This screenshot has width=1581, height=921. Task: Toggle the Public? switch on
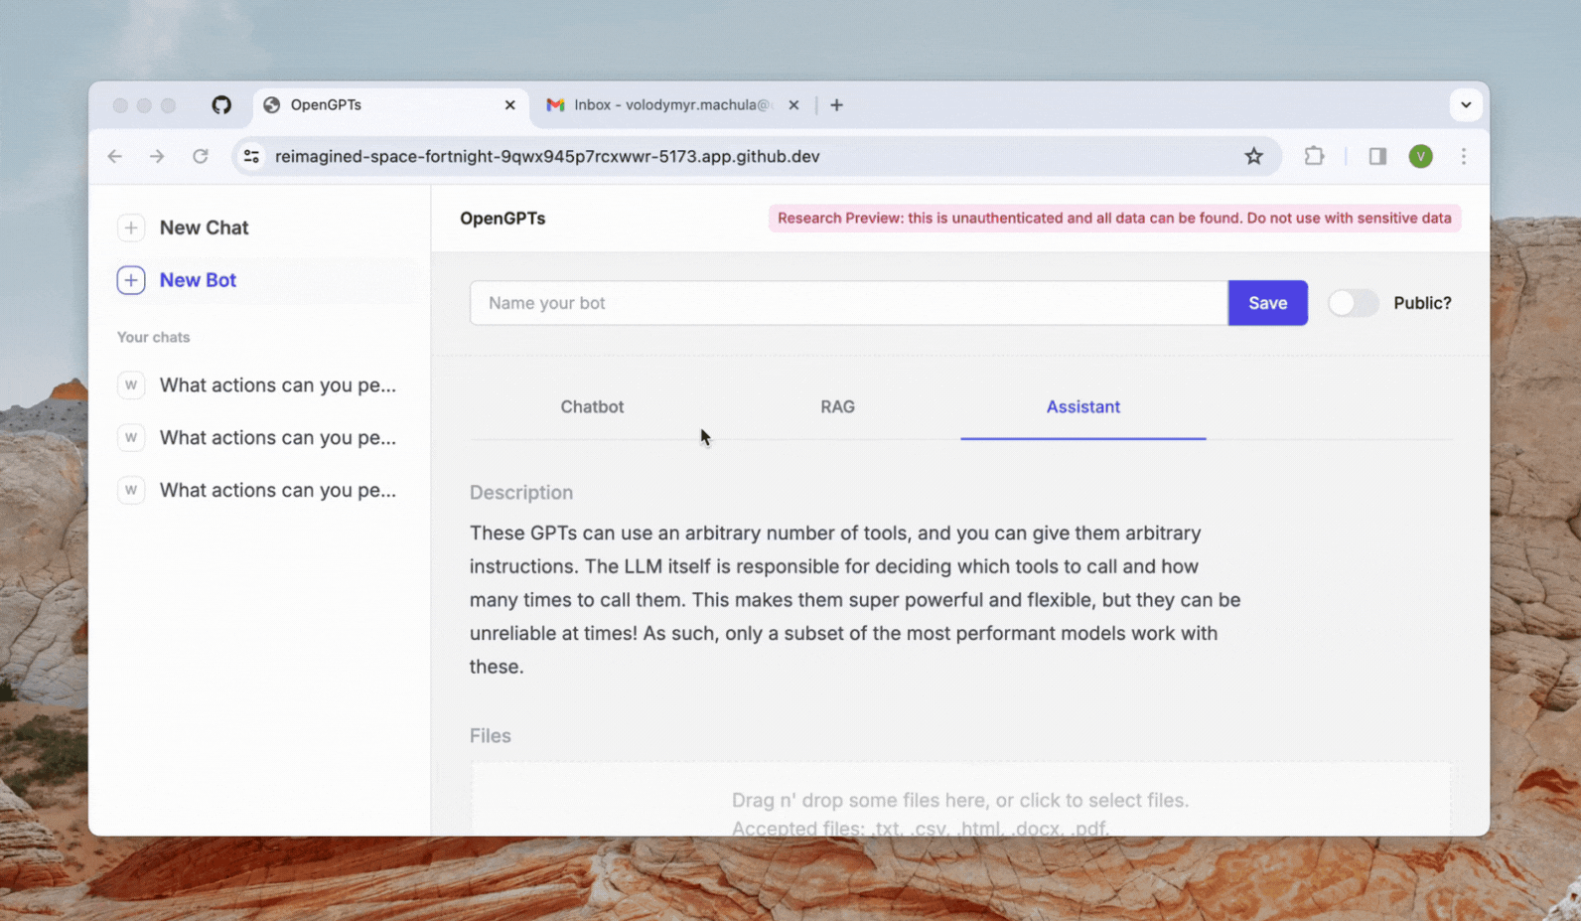coord(1354,303)
